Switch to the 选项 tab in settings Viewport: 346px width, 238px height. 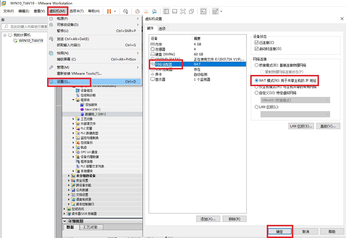coord(162,28)
